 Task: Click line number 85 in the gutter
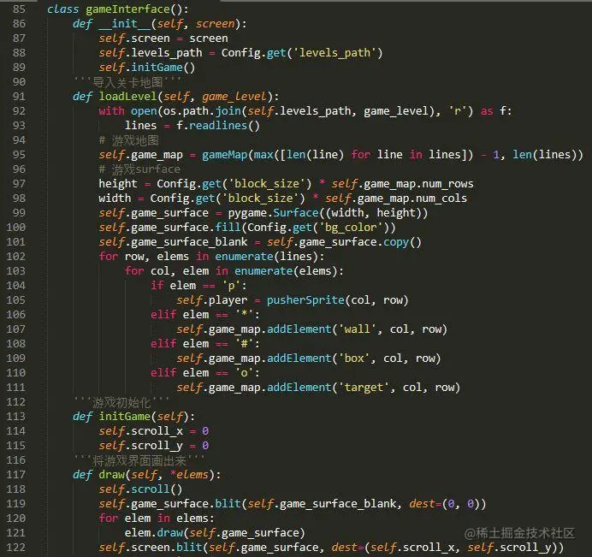click(x=20, y=9)
